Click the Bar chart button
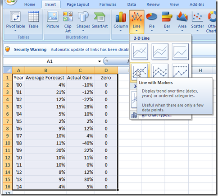Viewport: 218px width, 196px height. point(167,22)
